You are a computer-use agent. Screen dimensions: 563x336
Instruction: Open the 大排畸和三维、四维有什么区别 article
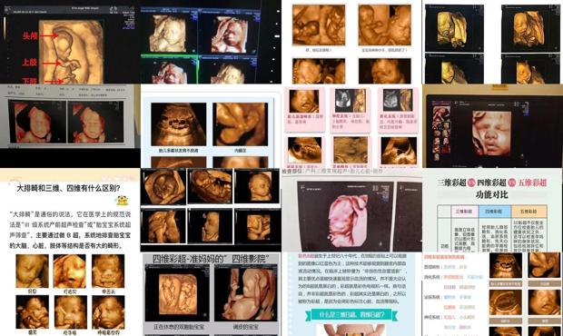pyautogui.click(x=70, y=252)
